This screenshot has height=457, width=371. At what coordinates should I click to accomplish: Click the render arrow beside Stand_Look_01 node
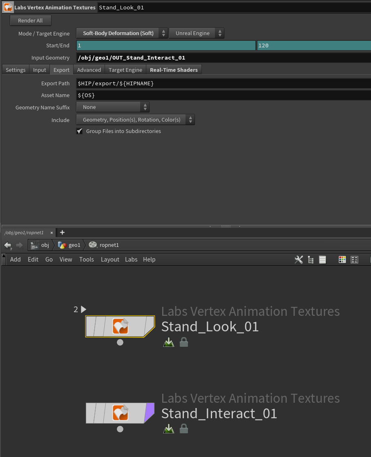(83, 309)
